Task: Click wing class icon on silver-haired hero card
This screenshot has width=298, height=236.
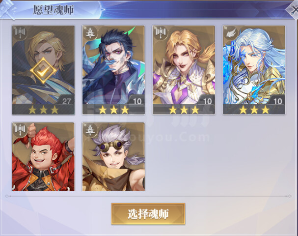Action: point(230,33)
